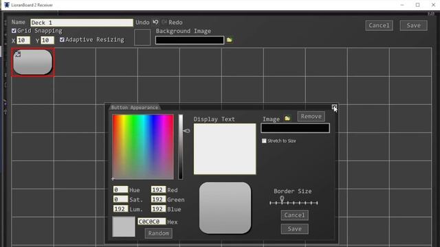Click the button preview in the dialog
The height and width of the screenshot is (247, 440).
(x=225, y=208)
